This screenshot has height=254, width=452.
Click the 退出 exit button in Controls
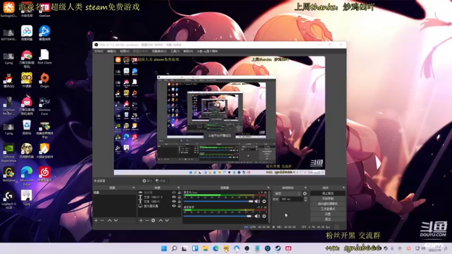coord(328,219)
